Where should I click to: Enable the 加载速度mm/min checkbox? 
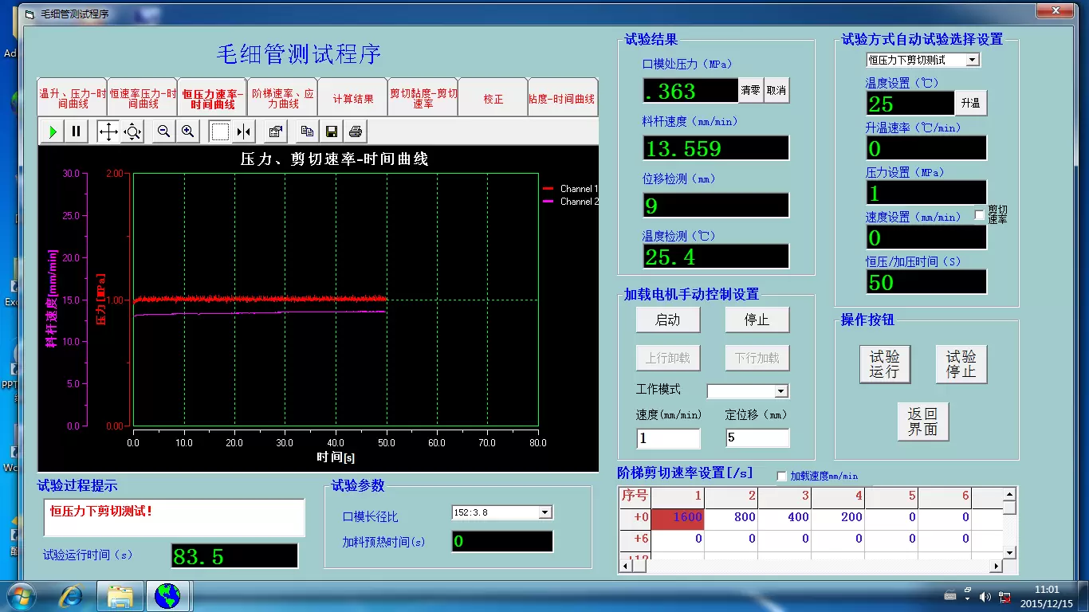[x=782, y=476]
